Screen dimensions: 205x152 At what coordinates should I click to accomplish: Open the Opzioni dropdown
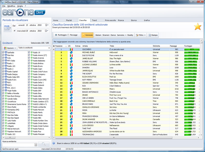(x=15, y=48)
